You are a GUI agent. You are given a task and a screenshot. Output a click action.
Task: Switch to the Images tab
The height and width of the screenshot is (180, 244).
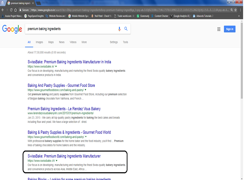[39, 42]
